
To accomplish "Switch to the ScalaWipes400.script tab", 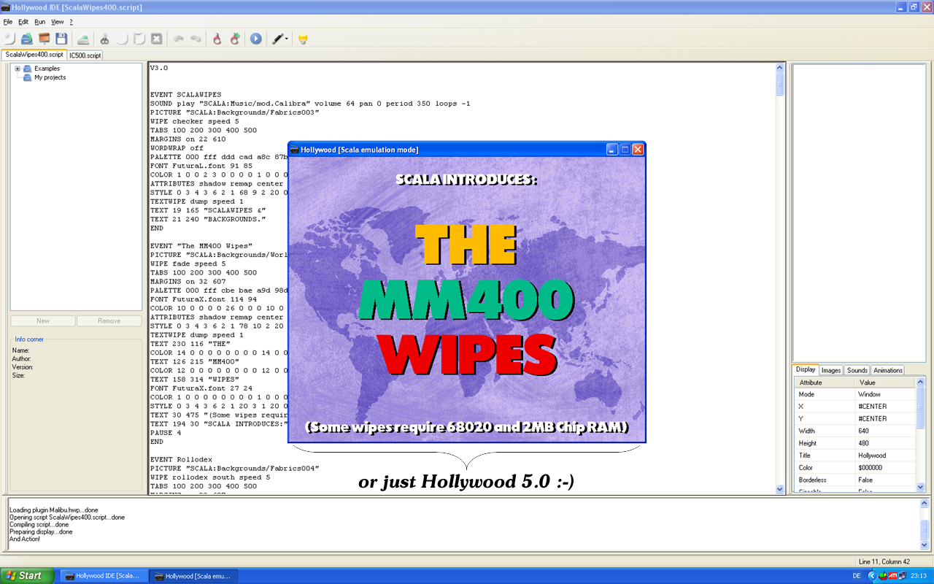I will 34,55.
